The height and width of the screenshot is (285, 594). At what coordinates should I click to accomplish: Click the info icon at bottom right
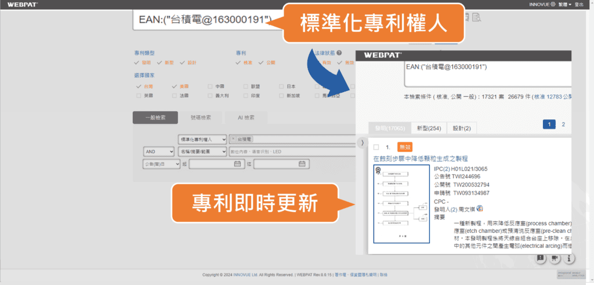569,258
